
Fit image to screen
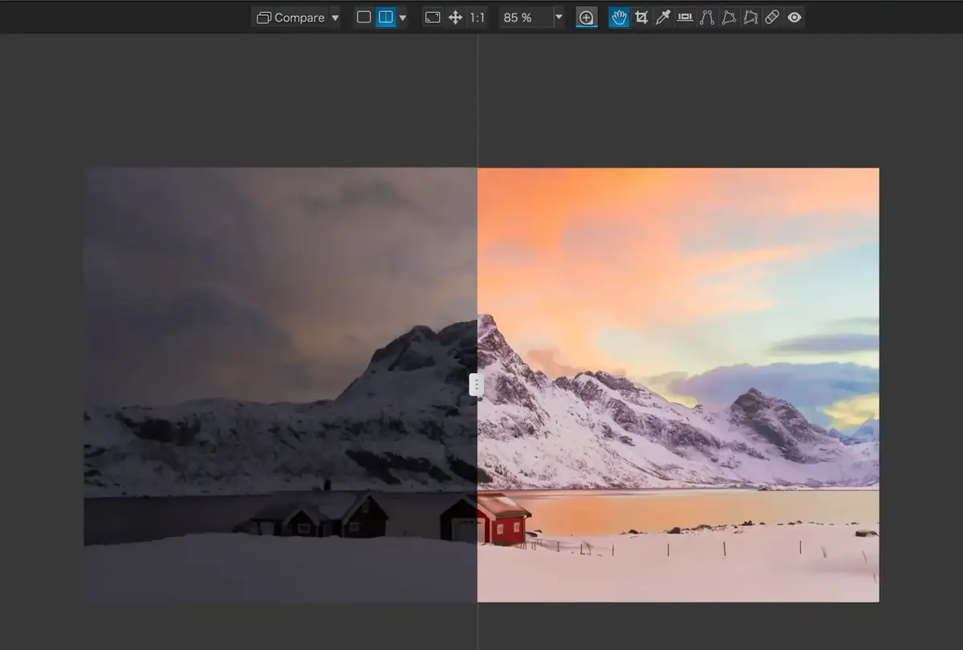433,17
